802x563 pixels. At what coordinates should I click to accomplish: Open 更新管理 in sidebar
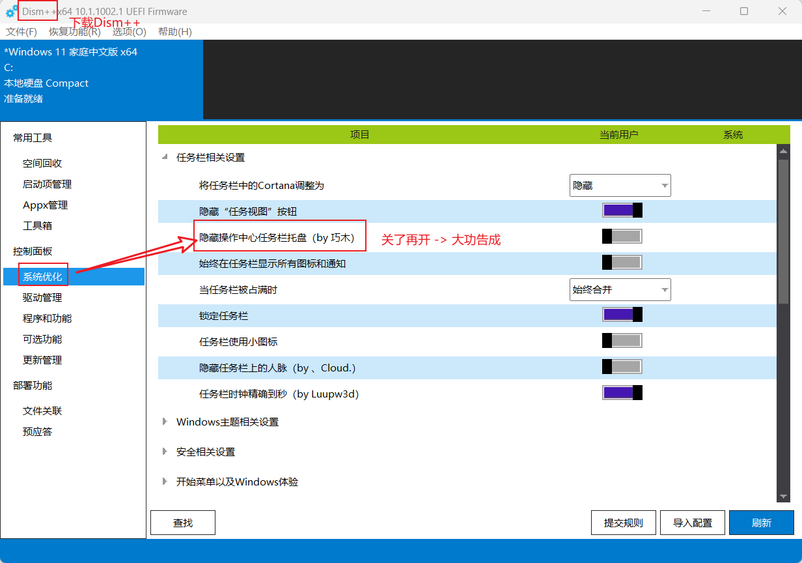coord(42,360)
